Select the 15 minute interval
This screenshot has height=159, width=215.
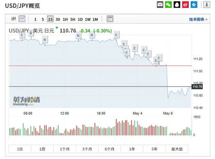[50, 19]
